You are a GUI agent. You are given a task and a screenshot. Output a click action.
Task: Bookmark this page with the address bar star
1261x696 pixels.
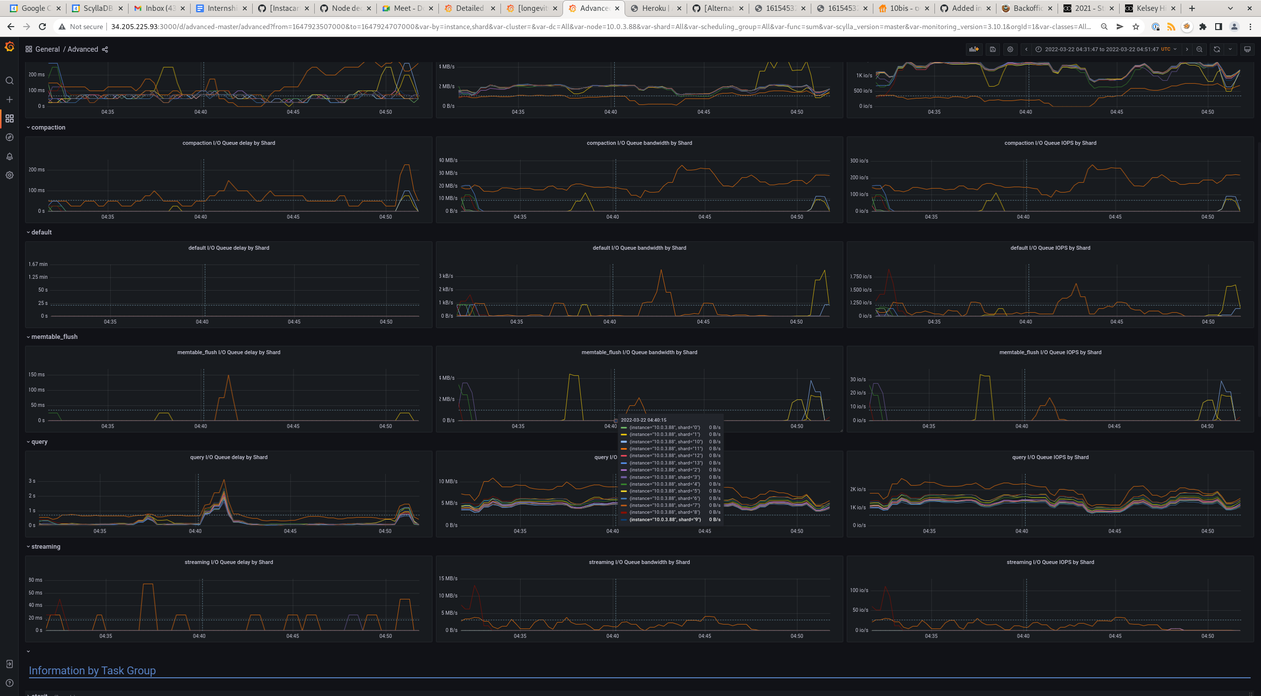click(1135, 27)
